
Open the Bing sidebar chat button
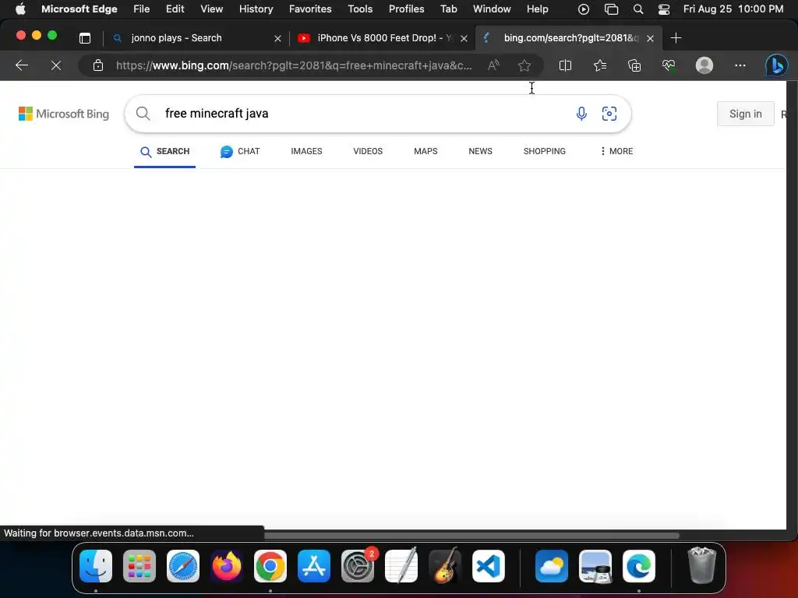click(776, 65)
